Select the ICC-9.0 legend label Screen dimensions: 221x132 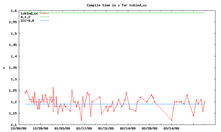(27, 21)
